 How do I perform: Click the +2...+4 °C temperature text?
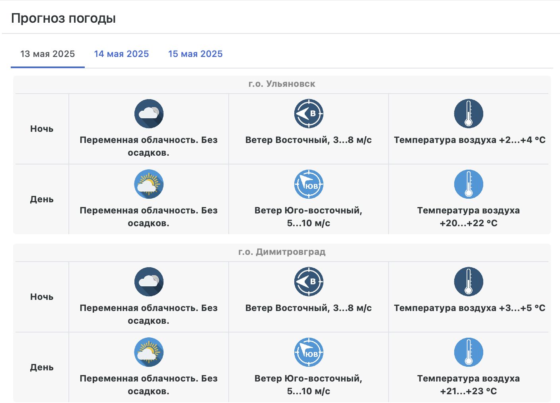522,140
